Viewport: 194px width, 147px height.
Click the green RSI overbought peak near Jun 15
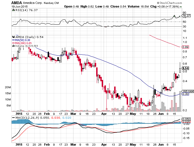(174, 16)
